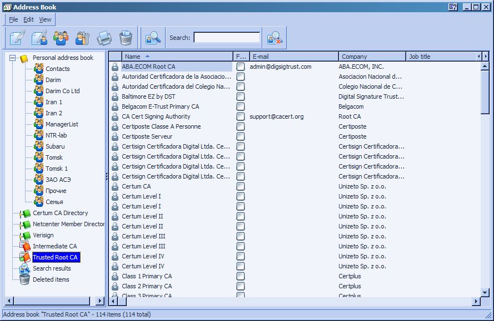Image resolution: width=494 pixels, height=321 pixels.
Task: Open the File menu
Action: (x=13, y=19)
